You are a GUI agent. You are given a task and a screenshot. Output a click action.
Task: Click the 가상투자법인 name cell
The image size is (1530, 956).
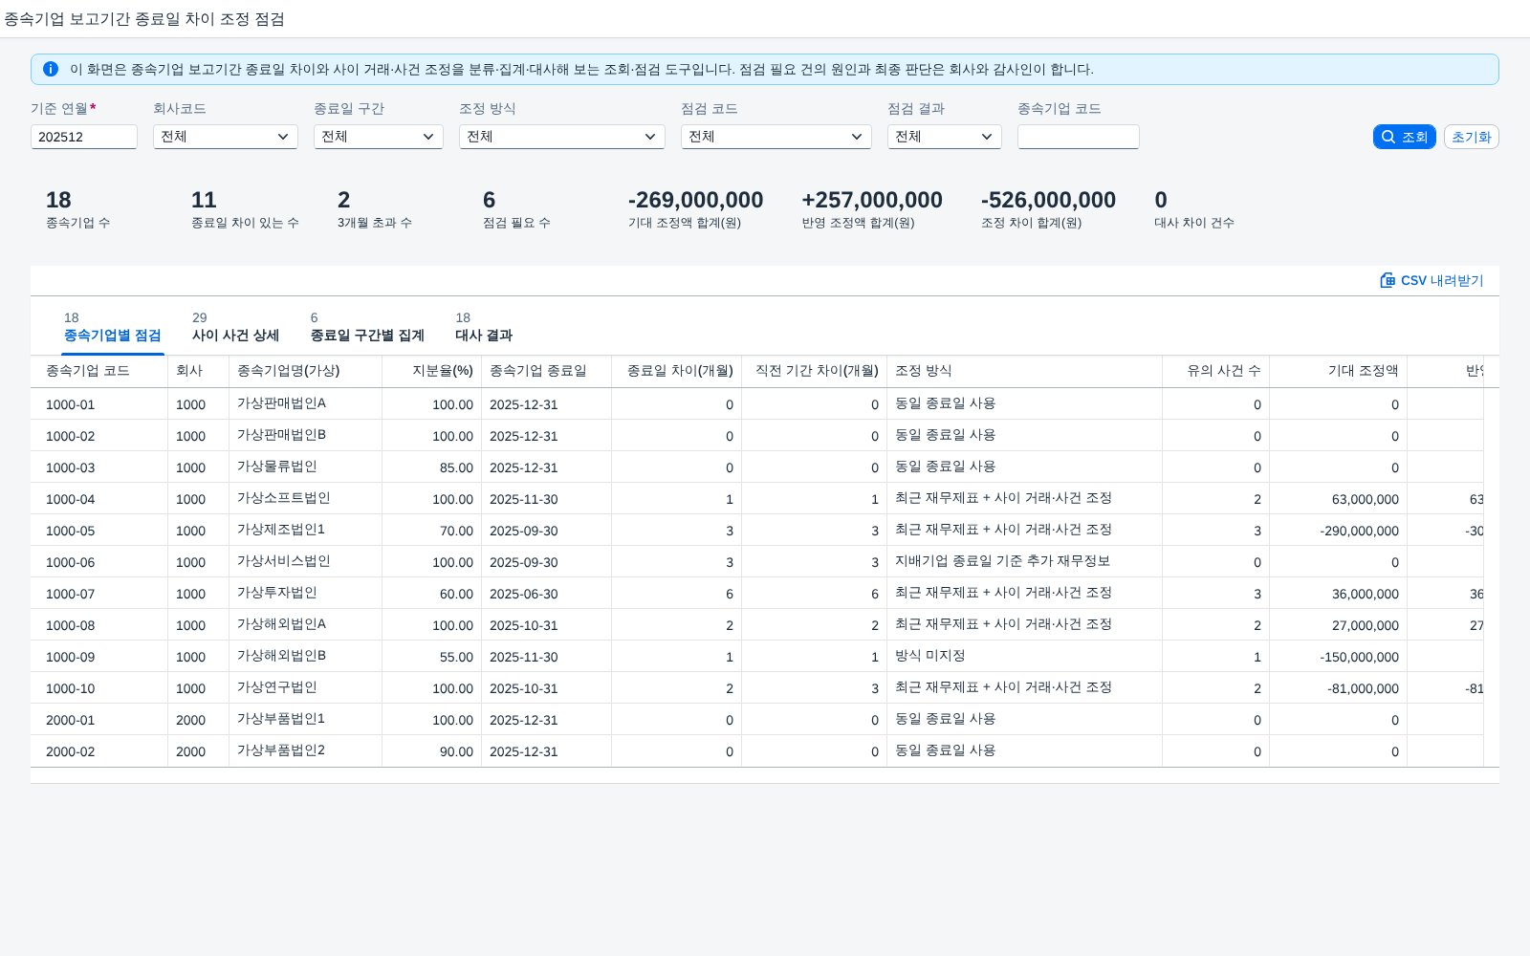tap(306, 594)
